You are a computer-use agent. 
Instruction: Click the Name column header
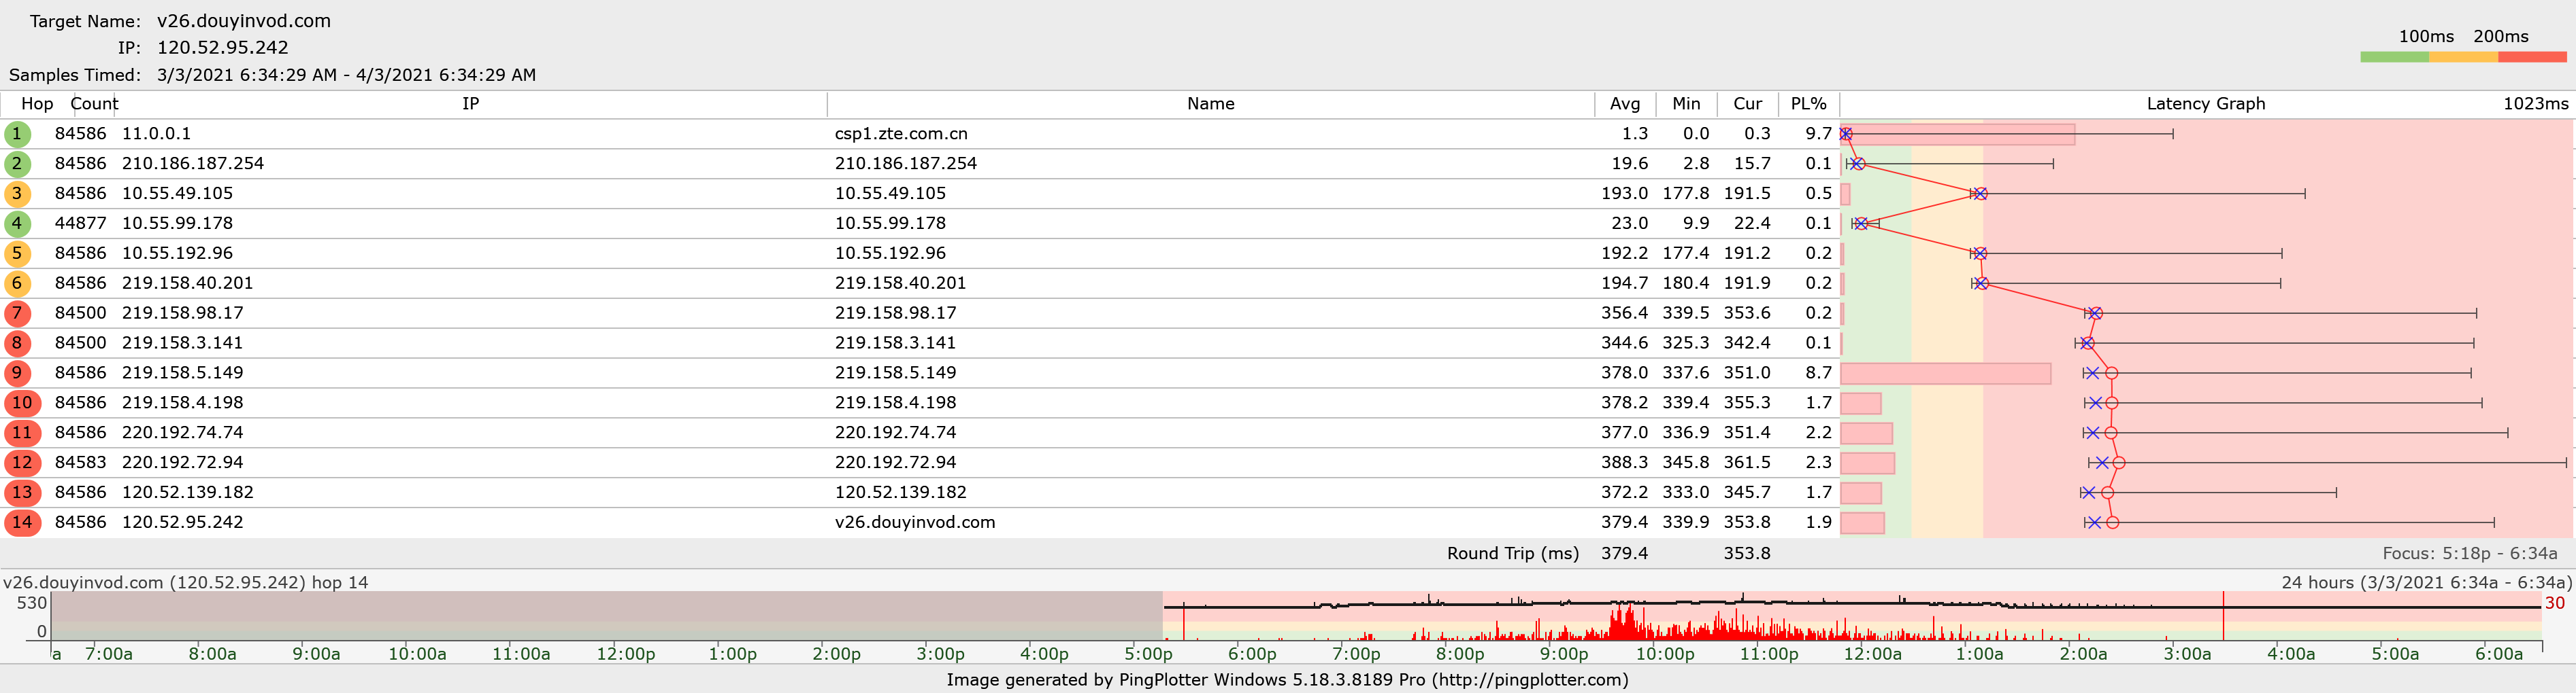click(x=1210, y=104)
